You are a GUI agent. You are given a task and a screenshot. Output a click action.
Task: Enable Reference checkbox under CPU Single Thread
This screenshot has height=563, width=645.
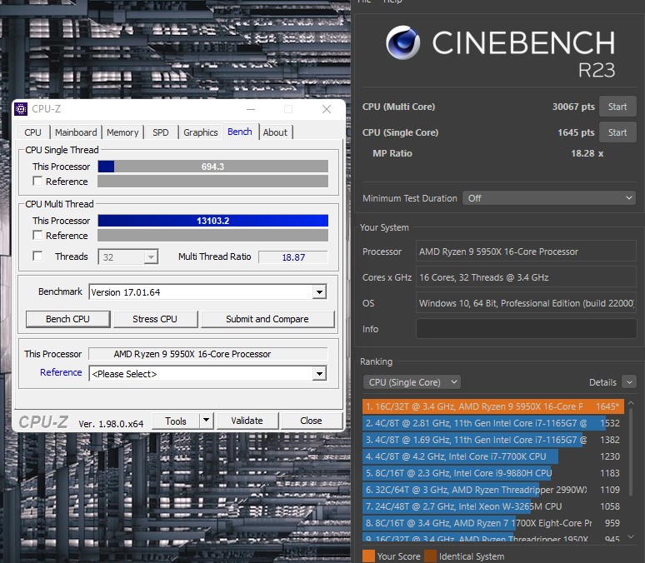coord(37,181)
